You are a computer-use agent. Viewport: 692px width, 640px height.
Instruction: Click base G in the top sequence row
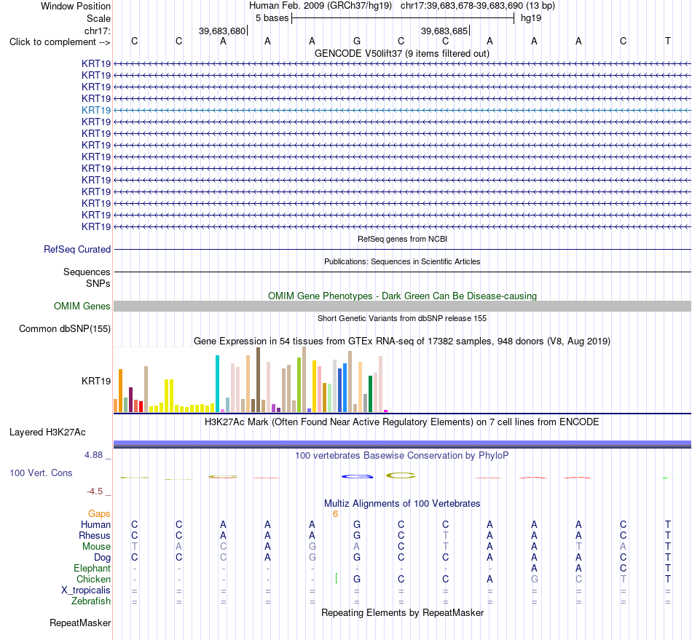point(357,42)
